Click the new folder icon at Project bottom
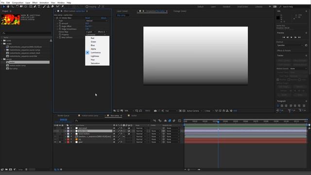Screen dimensions: 311x175 pyautogui.click(x=6, y=170)
